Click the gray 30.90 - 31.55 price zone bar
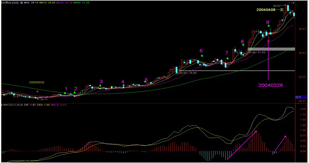This screenshot has height=163, width=309. click(x=271, y=49)
